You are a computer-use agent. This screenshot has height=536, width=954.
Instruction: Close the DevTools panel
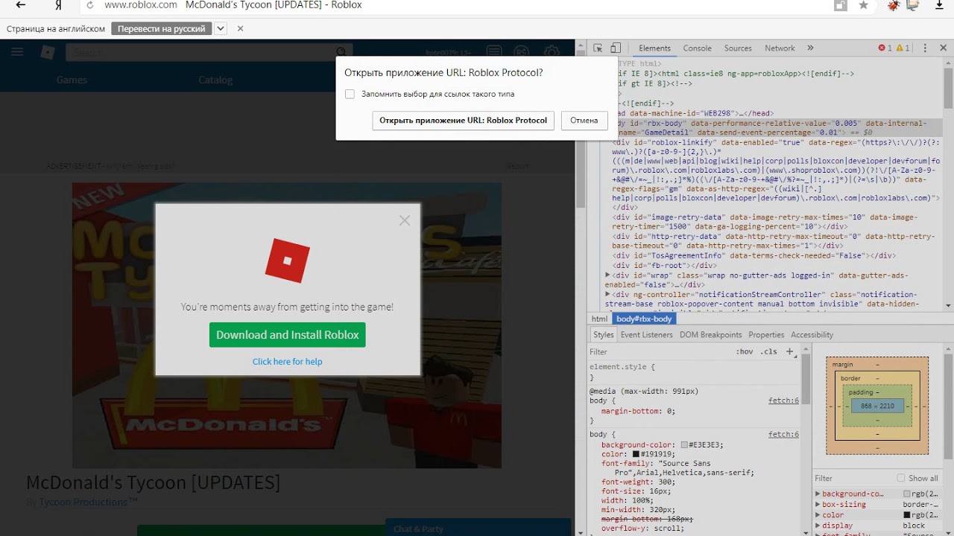(945, 48)
